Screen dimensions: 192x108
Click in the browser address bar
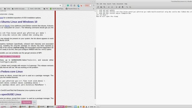tap(29, 5)
